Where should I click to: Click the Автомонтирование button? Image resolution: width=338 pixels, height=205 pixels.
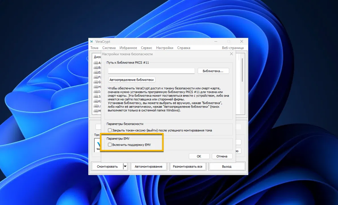(x=149, y=167)
